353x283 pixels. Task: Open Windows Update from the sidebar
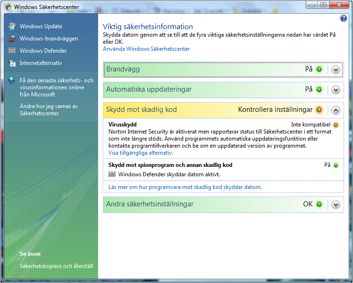[41, 26]
